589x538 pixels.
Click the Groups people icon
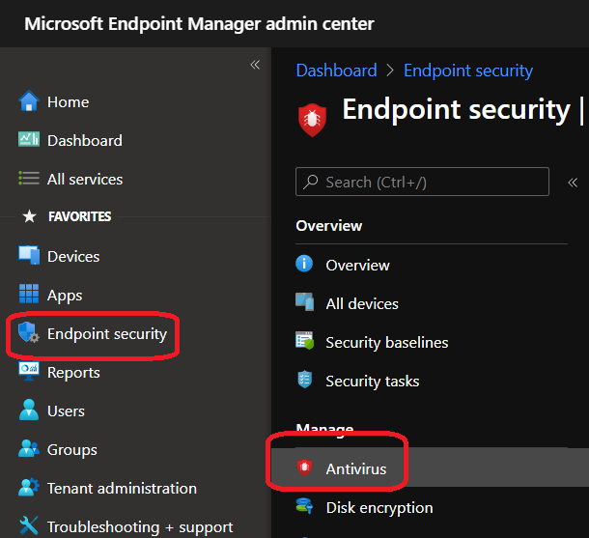click(x=29, y=449)
